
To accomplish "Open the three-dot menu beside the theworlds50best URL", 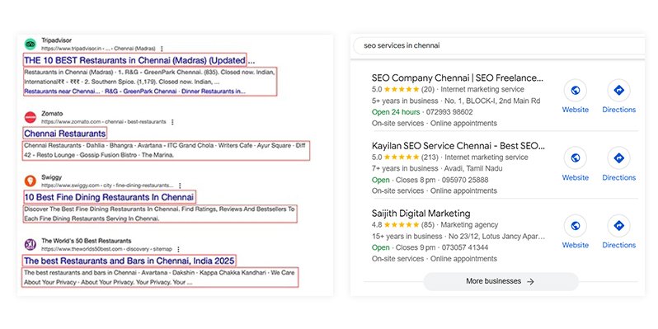I will point(179,249).
